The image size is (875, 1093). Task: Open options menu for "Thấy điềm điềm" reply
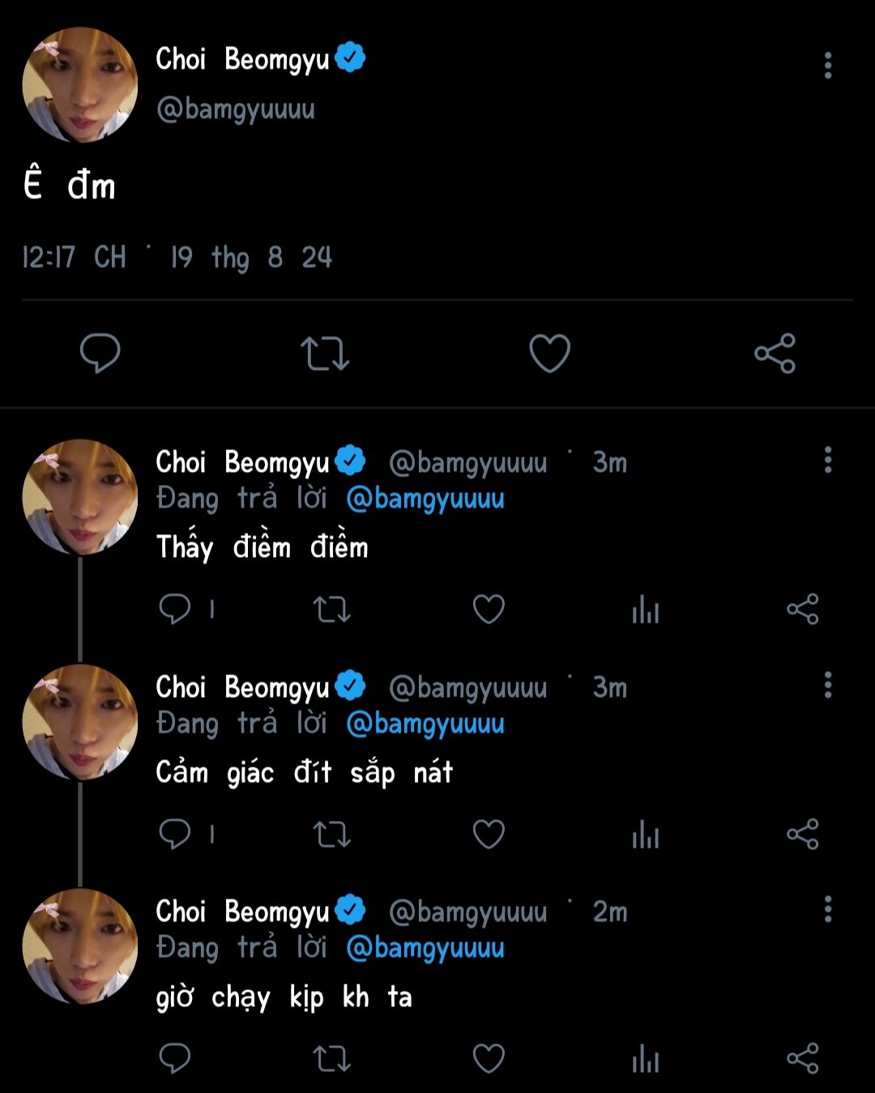(x=827, y=460)
